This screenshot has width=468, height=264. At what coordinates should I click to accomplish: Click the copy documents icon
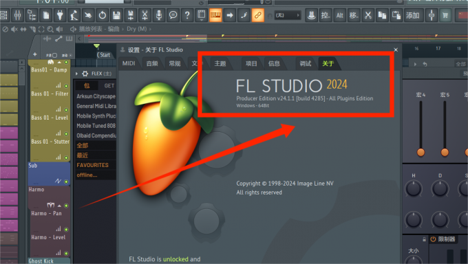coord(382,15)
